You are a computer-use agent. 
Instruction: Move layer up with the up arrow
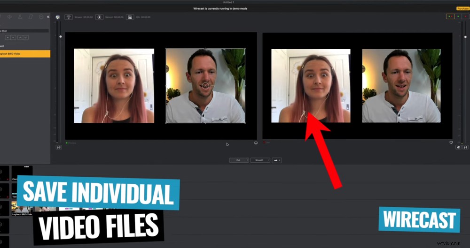[x=20, y=38]
